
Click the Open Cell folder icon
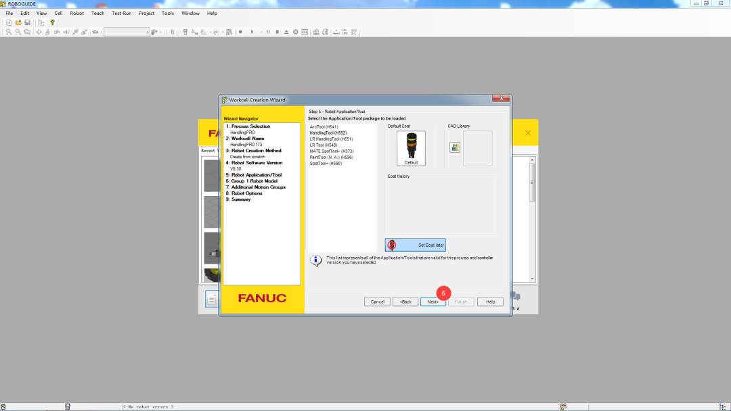click(x=18, y=22)
